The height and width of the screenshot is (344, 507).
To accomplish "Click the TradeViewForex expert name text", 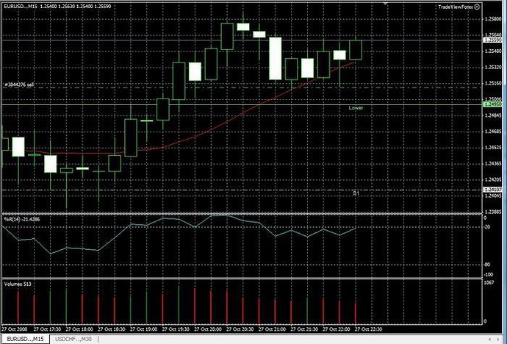I will 456,7.
